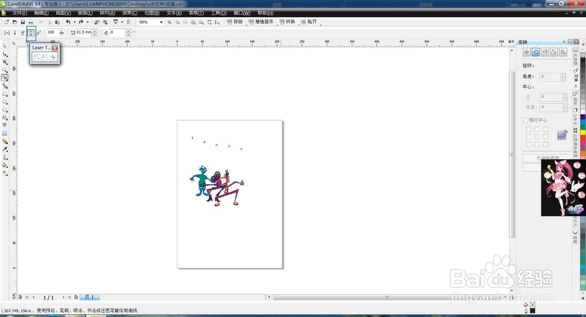586x317 pixels.
Task: Enable the 相对中心 checkbox
Action: click(526, 120)
